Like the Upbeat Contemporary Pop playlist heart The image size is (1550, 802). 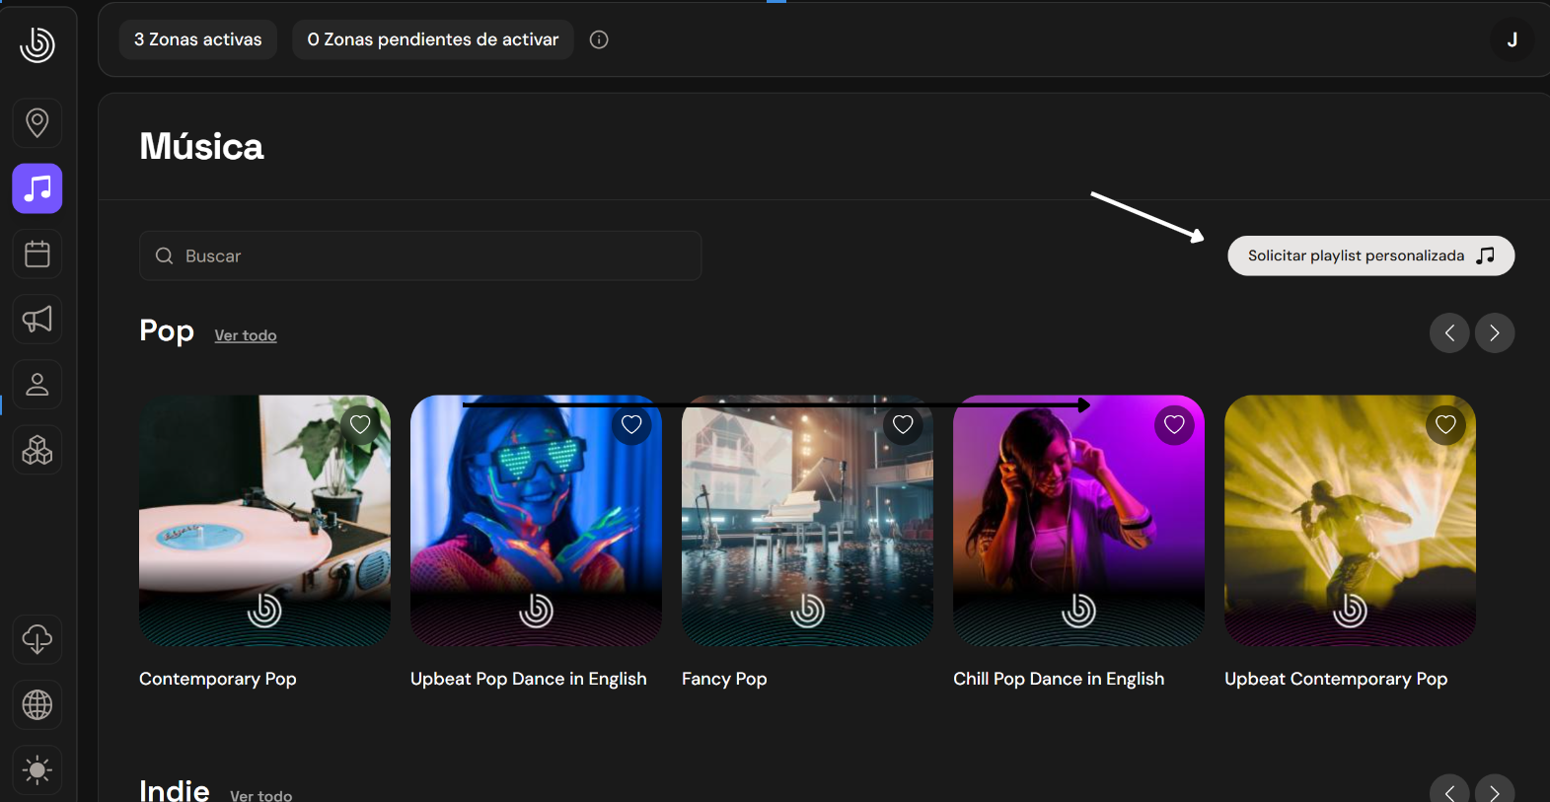point(1445,424)
